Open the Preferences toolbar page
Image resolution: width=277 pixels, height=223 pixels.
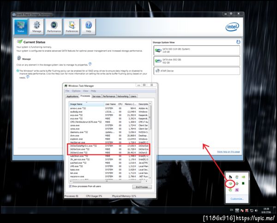click(72, 27)
